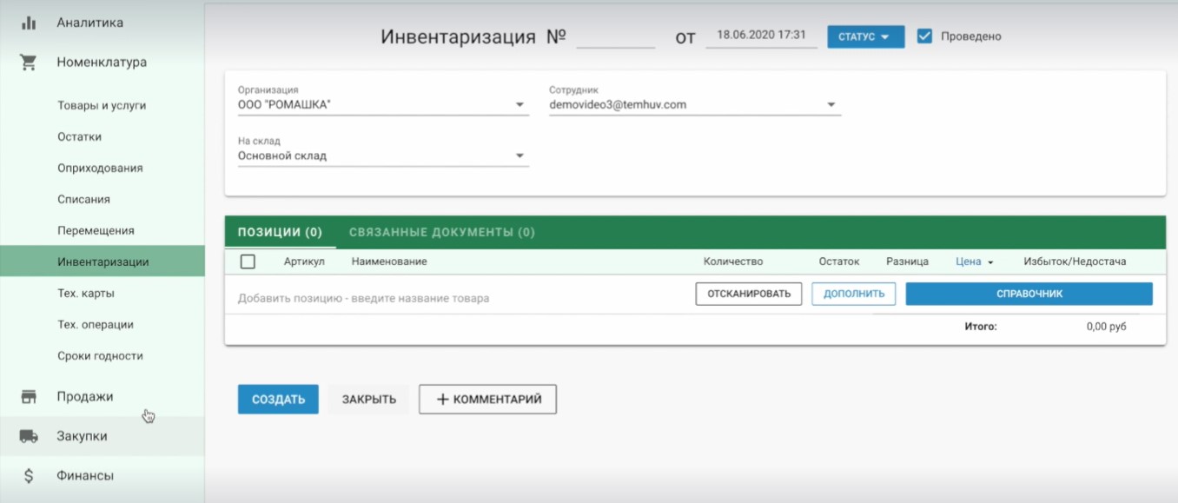Click the Избыток/Недостача column header
This screenshot has height=503, width=1178.
tap(1075, 261)
